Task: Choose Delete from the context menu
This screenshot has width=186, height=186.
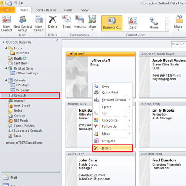Action: click(x=112, y=148)
